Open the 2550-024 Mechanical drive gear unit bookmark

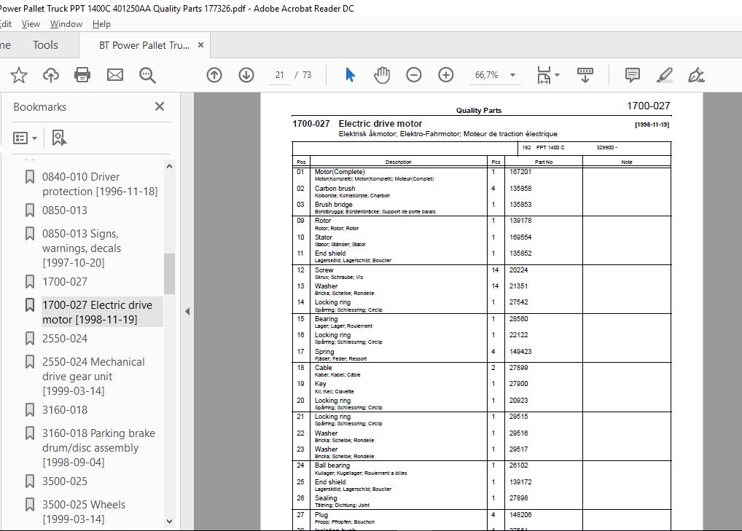coord(94,377)
